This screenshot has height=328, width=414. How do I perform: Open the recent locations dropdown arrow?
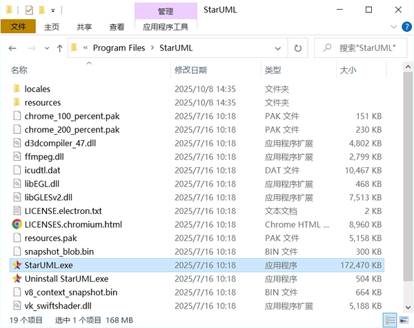click(x=46, y=48)
